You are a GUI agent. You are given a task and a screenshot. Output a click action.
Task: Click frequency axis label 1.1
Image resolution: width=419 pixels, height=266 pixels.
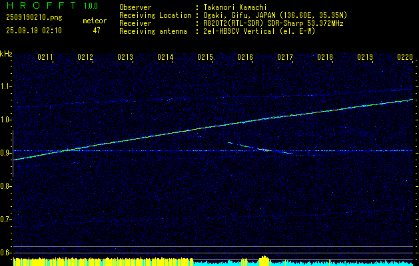[x=6, y=86]
